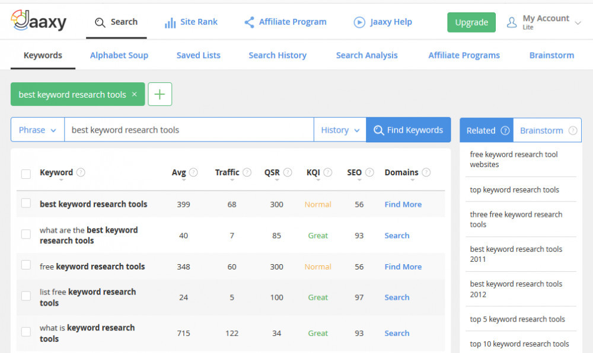Image resolution: width=593 pixels, height=353 pixels.
Task: Click the help icon next to Domains column
Action: click(426, 172)
